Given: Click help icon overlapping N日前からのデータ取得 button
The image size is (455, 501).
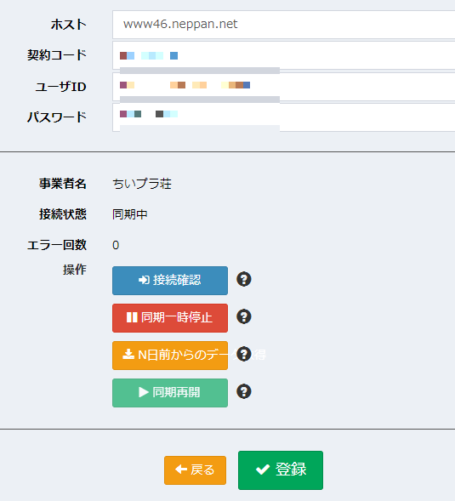Looking at the screenshot, I should coord(244,354).
